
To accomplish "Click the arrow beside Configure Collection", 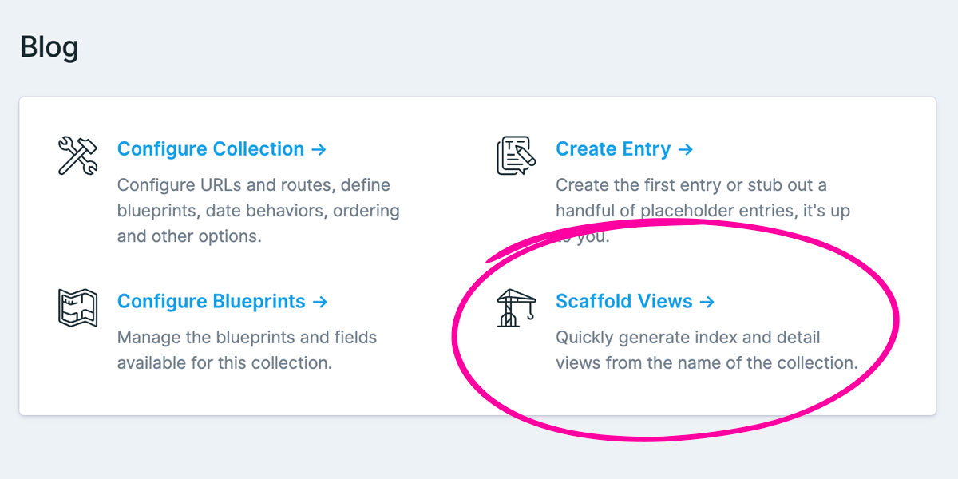I will click(x=318, y=148).
